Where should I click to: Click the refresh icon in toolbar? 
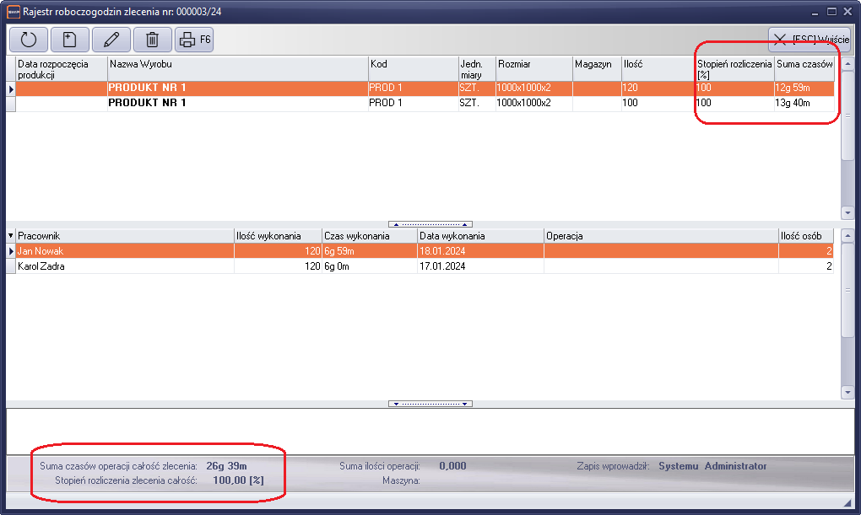(x=28, y=40)
